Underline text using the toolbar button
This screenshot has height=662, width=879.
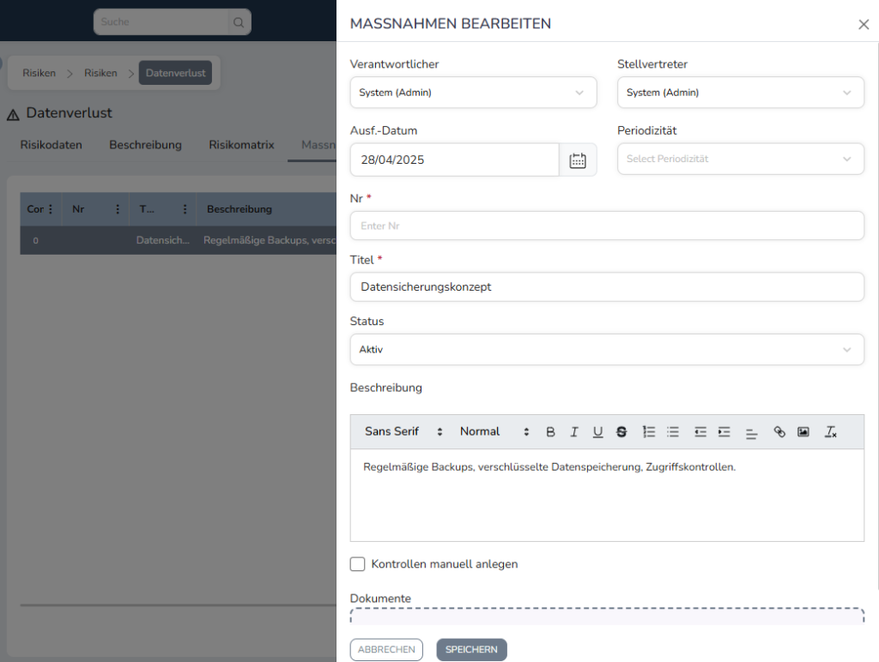click(x=597, y=432)
